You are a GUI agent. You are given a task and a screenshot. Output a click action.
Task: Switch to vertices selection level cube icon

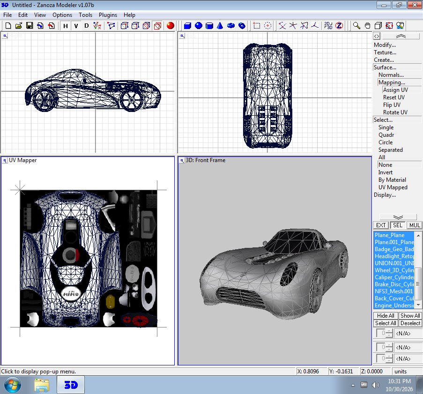pyautogui.click(x=124, y=26)
